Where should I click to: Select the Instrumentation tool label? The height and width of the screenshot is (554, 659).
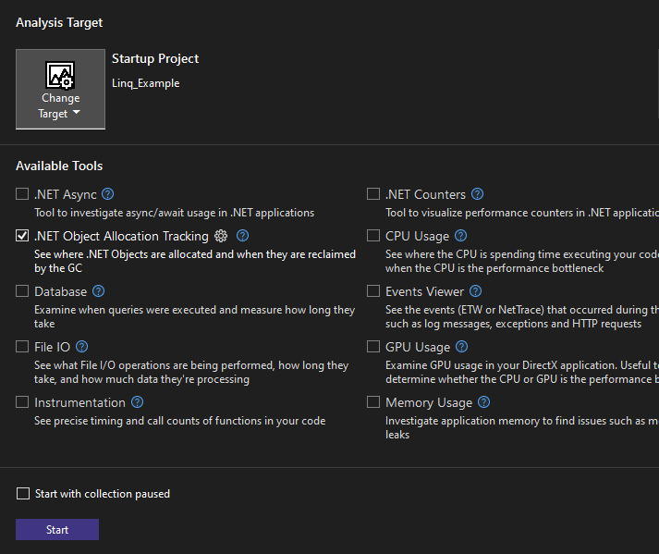tap(79, 402)
